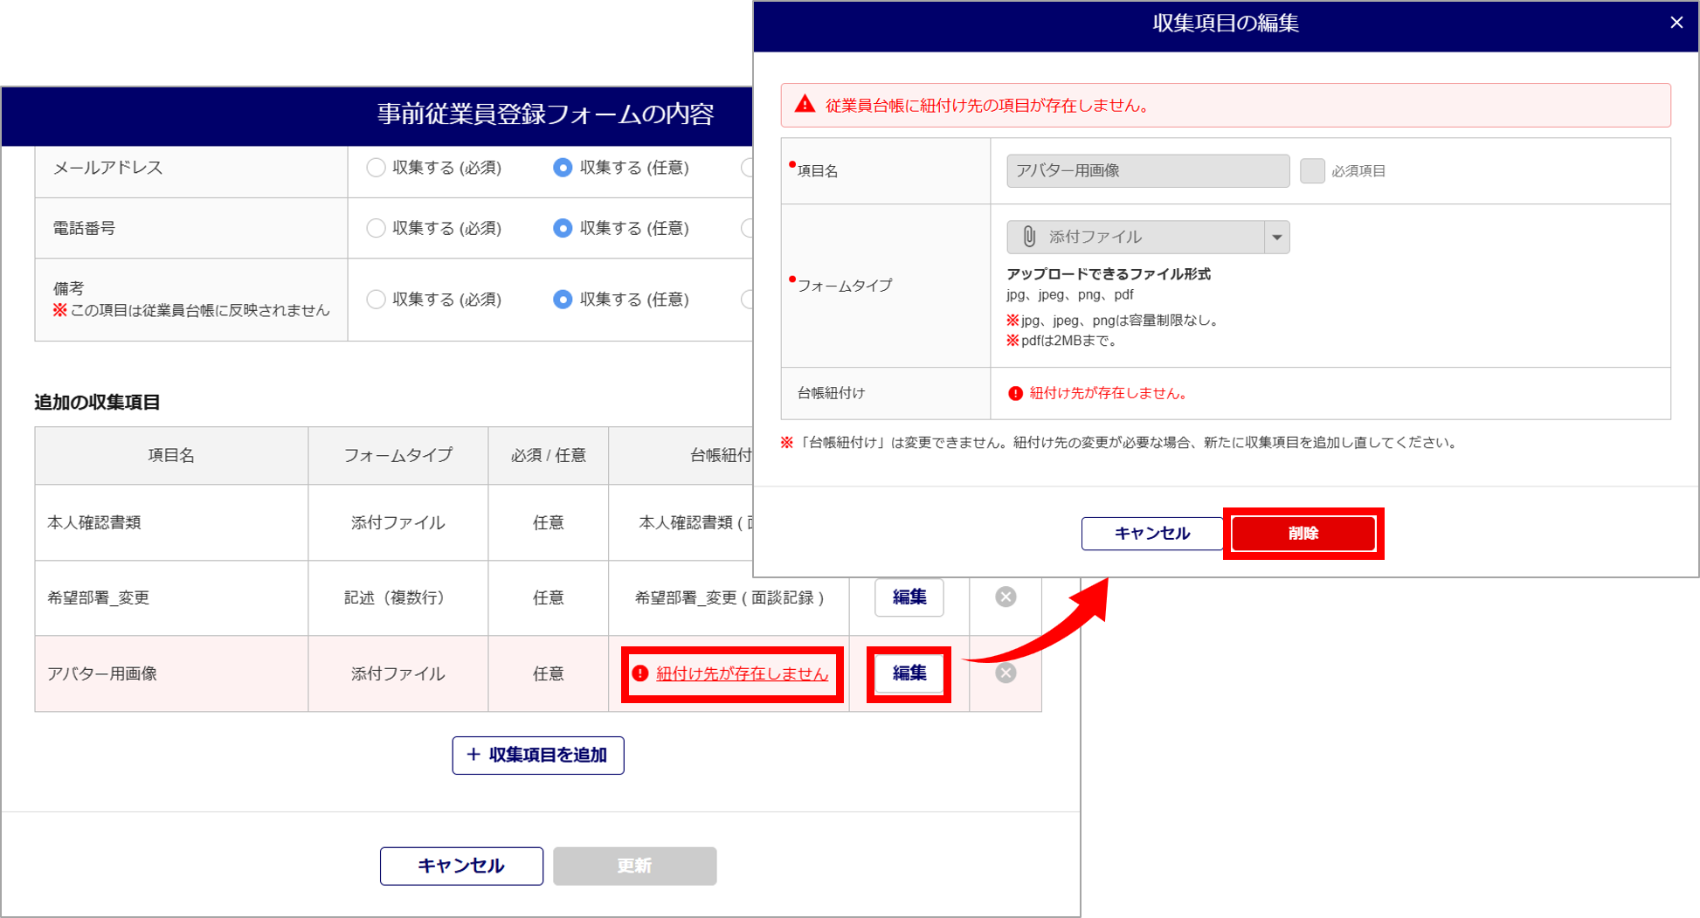Remove 希望部署_変更 row with circle X icon
Screen dimensions: 1700x918
[1005, 597]
